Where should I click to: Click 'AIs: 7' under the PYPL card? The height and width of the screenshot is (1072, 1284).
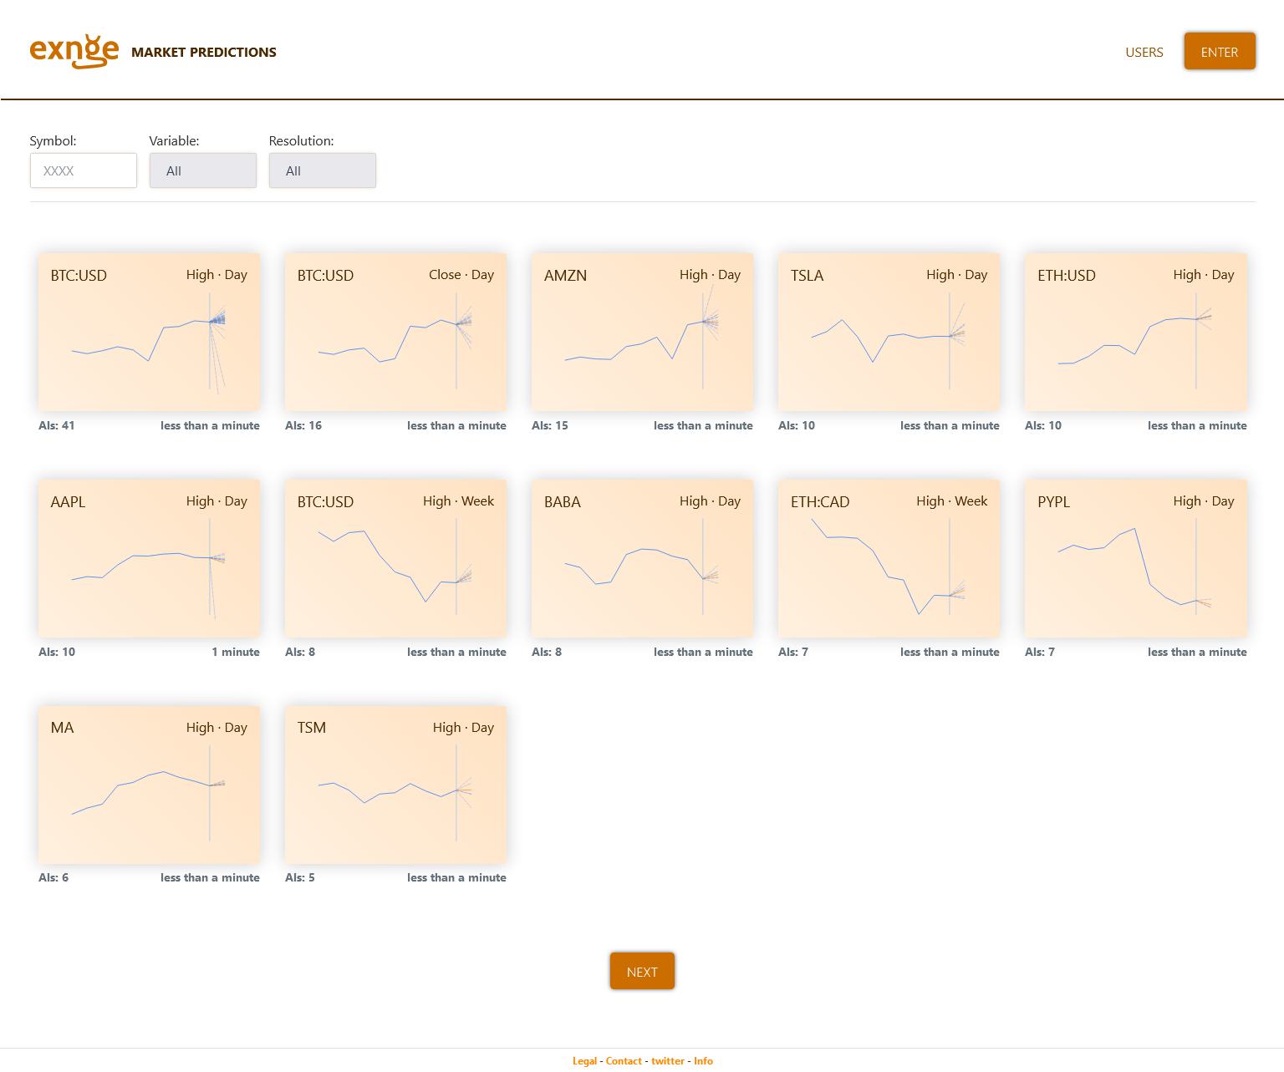pos(1040,652)
